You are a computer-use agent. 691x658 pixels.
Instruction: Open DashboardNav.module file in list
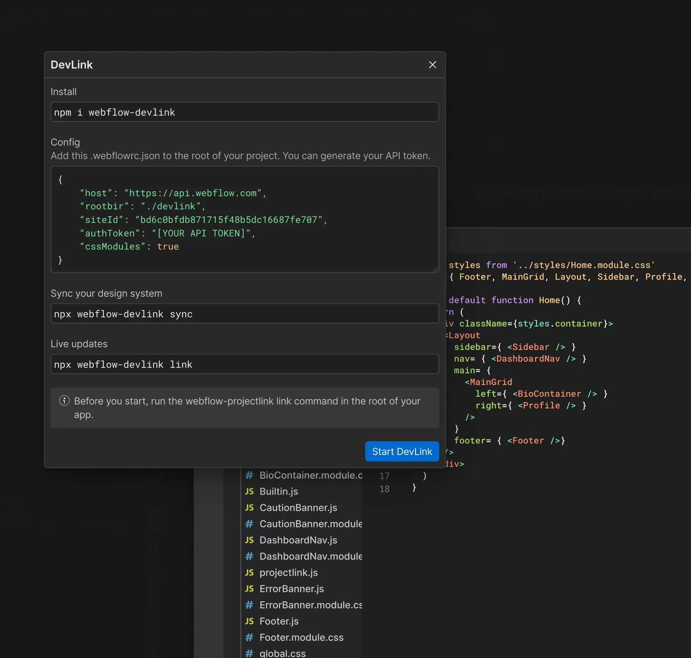pos(311,556)
